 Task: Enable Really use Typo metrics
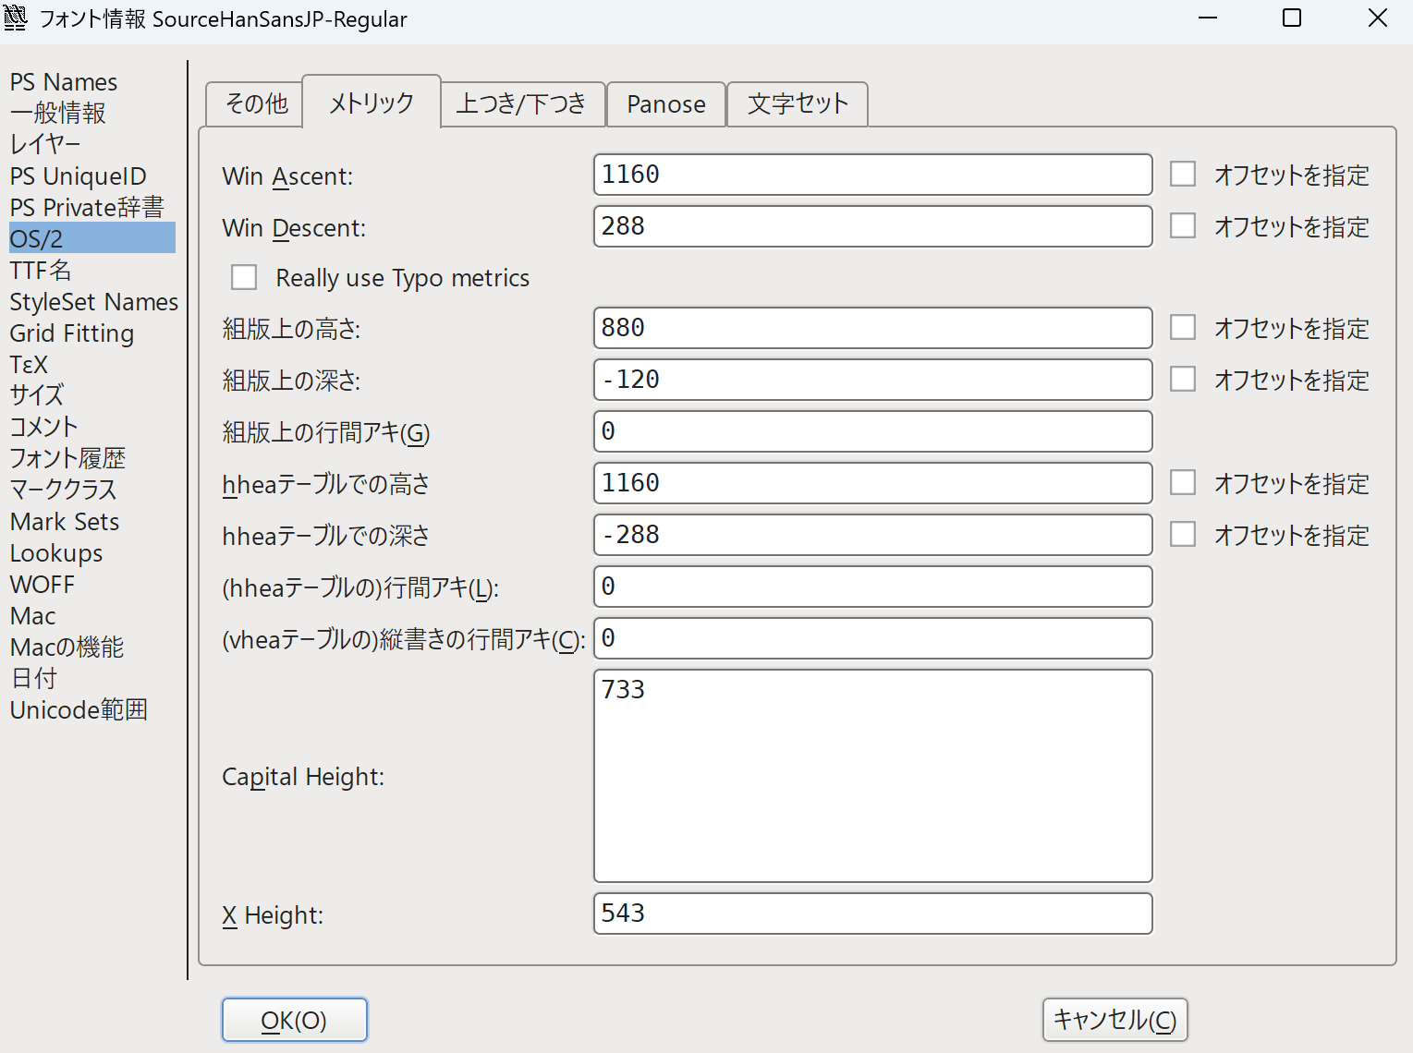tap(244, 276)
